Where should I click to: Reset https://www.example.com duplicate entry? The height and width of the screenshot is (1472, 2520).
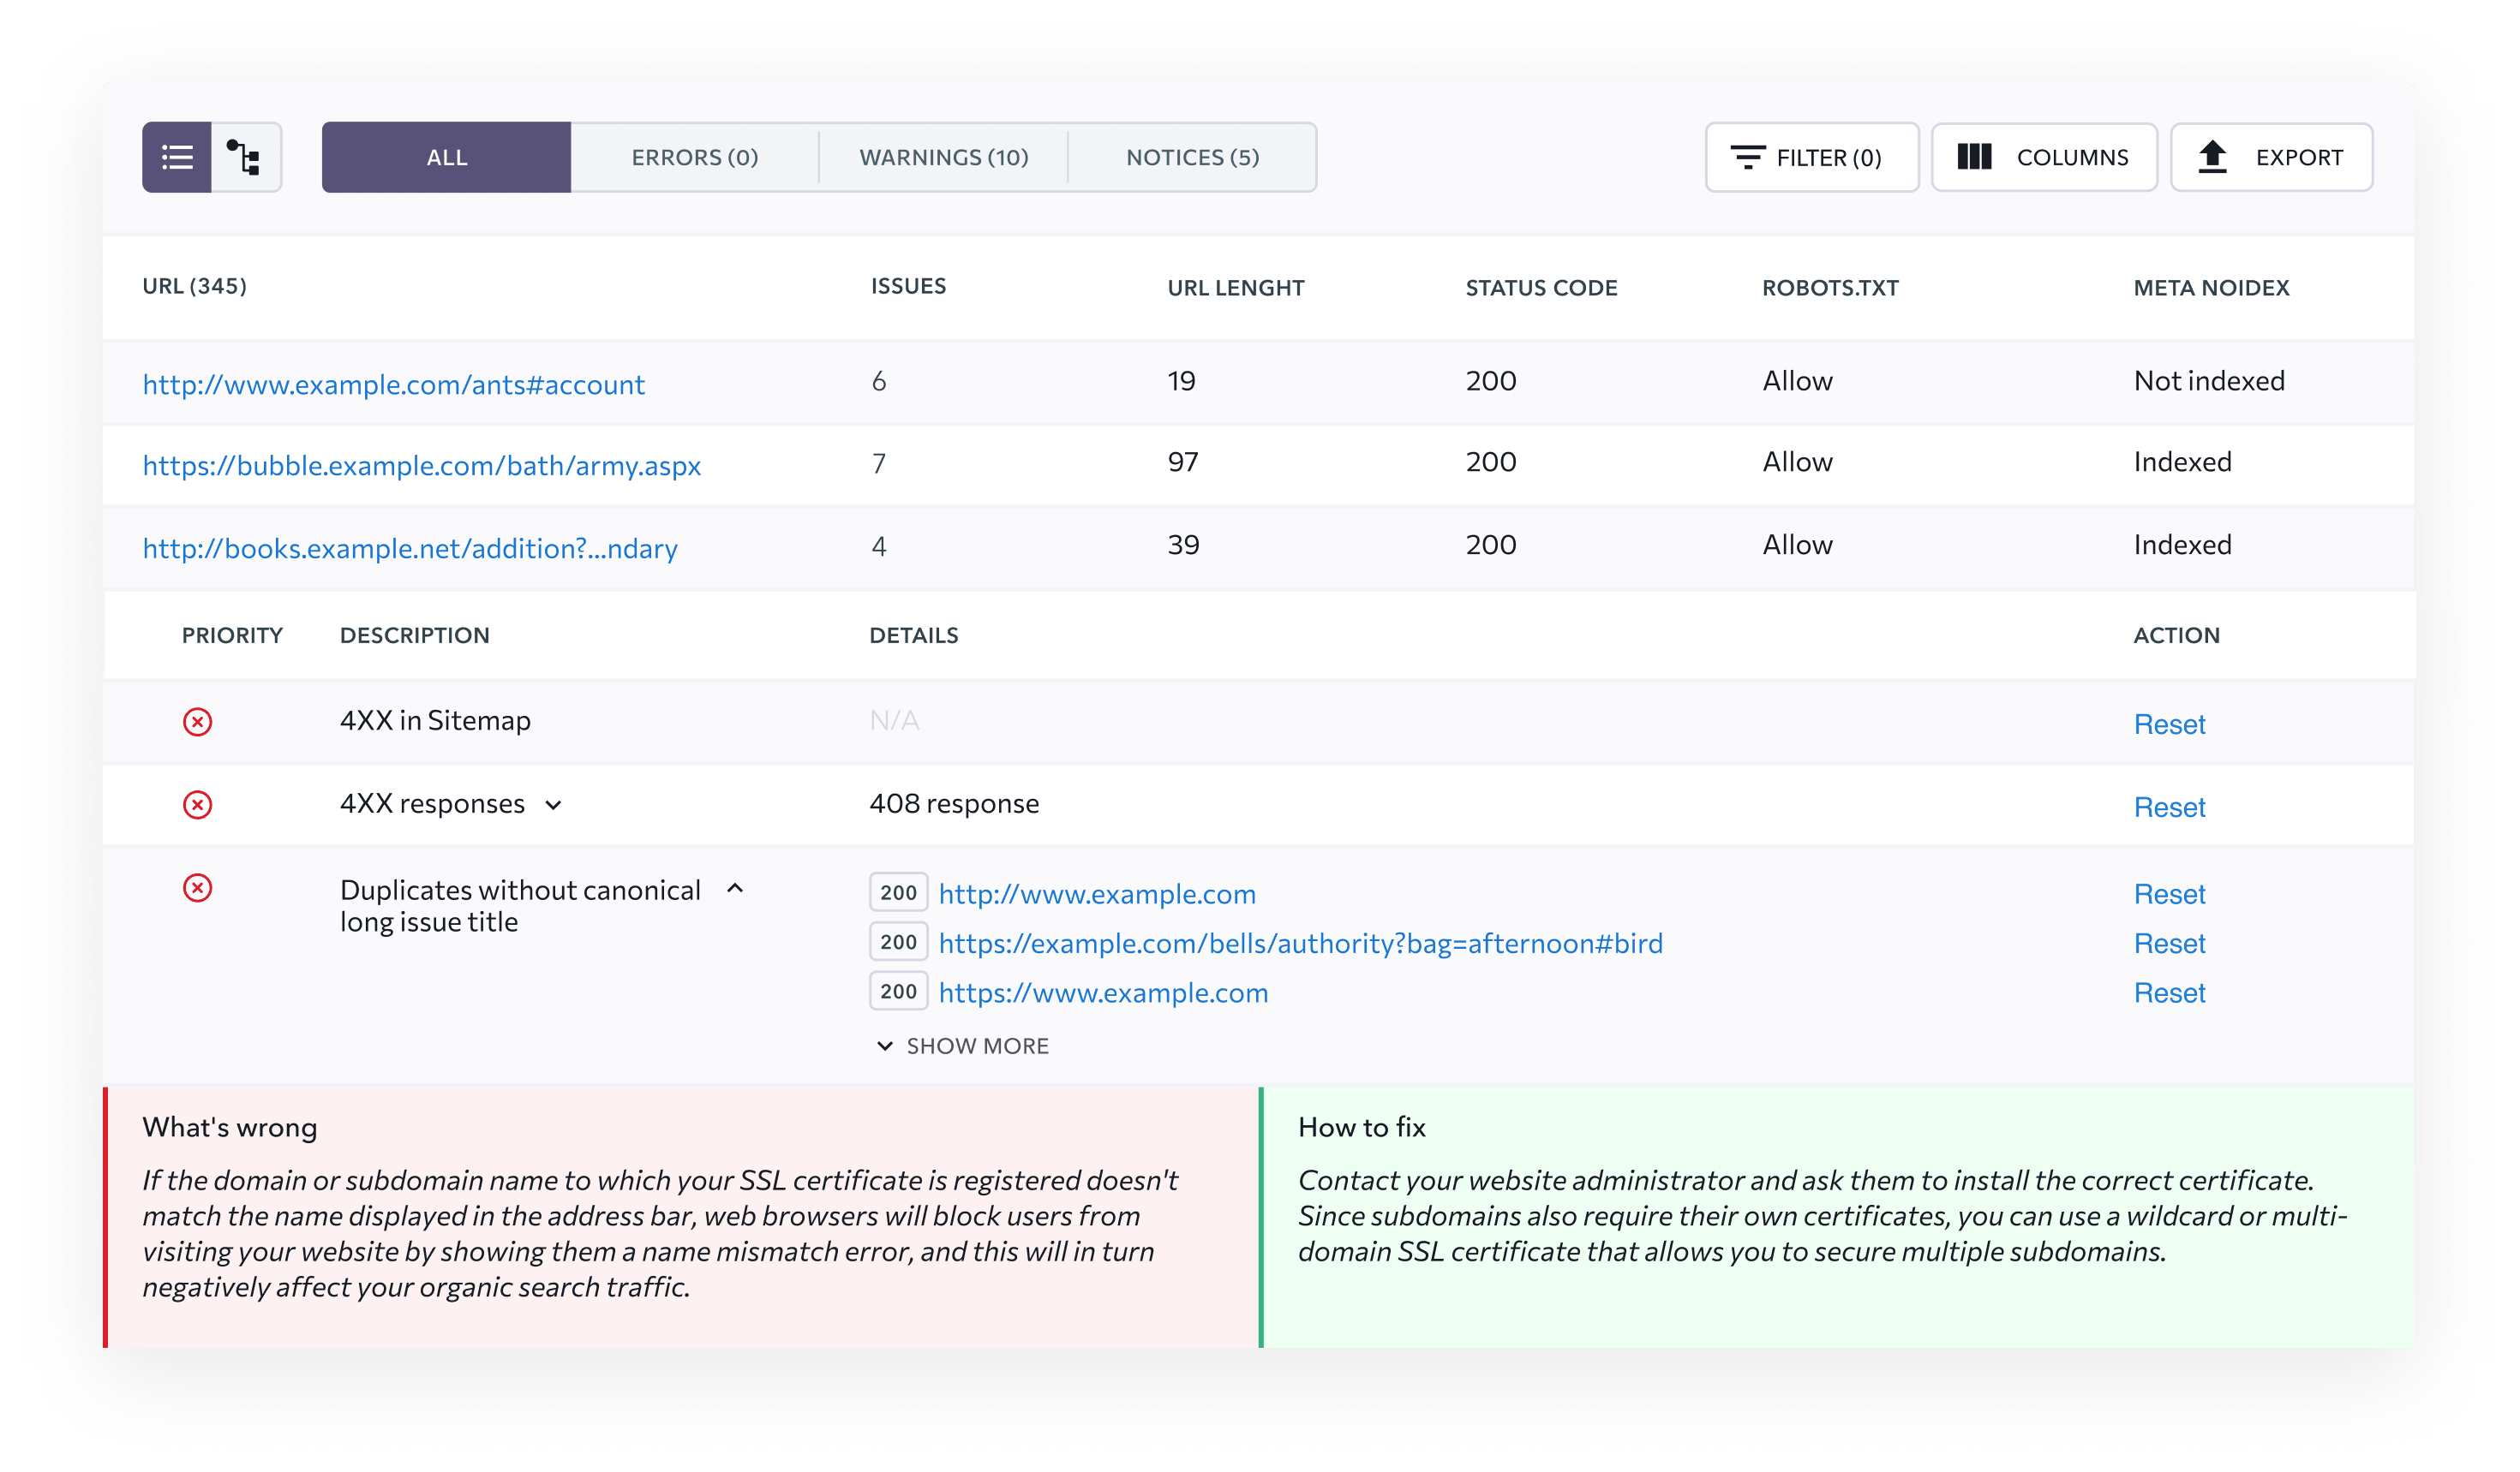(x=2169, y=992)
